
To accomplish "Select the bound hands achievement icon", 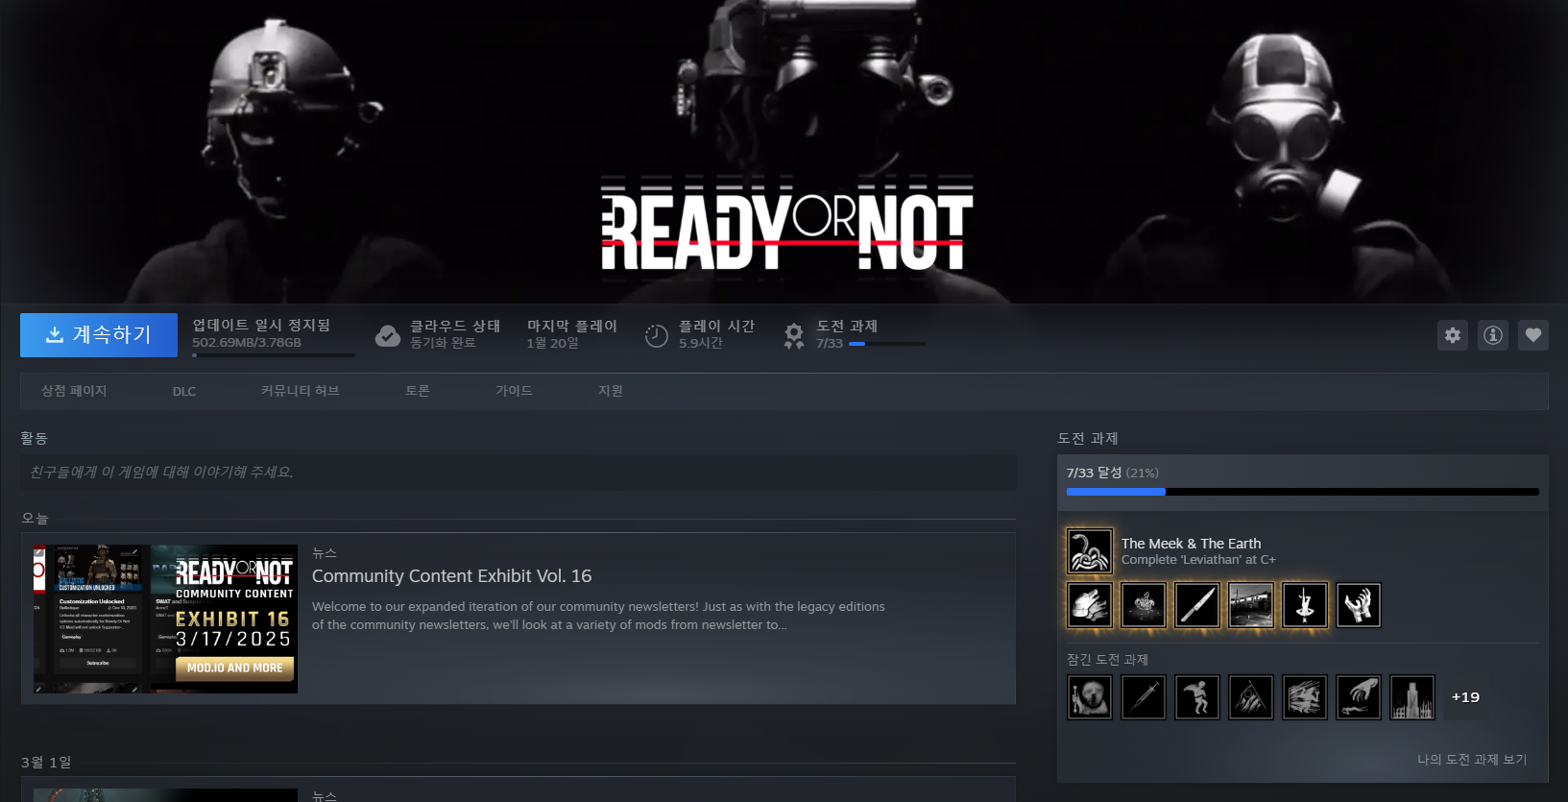I will pos(1359,605).
